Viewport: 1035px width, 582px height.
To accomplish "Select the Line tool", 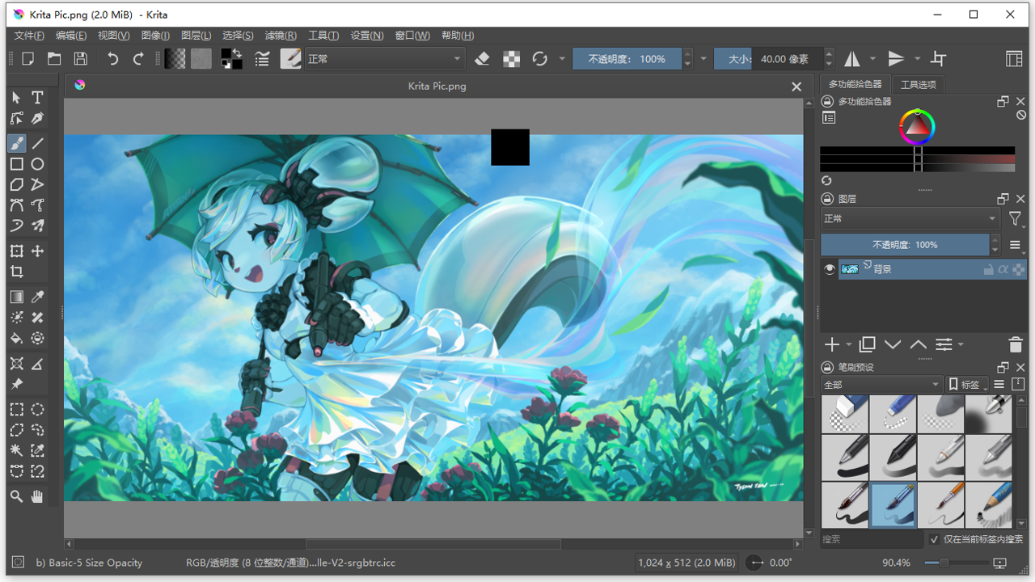I will pos(37,143).
